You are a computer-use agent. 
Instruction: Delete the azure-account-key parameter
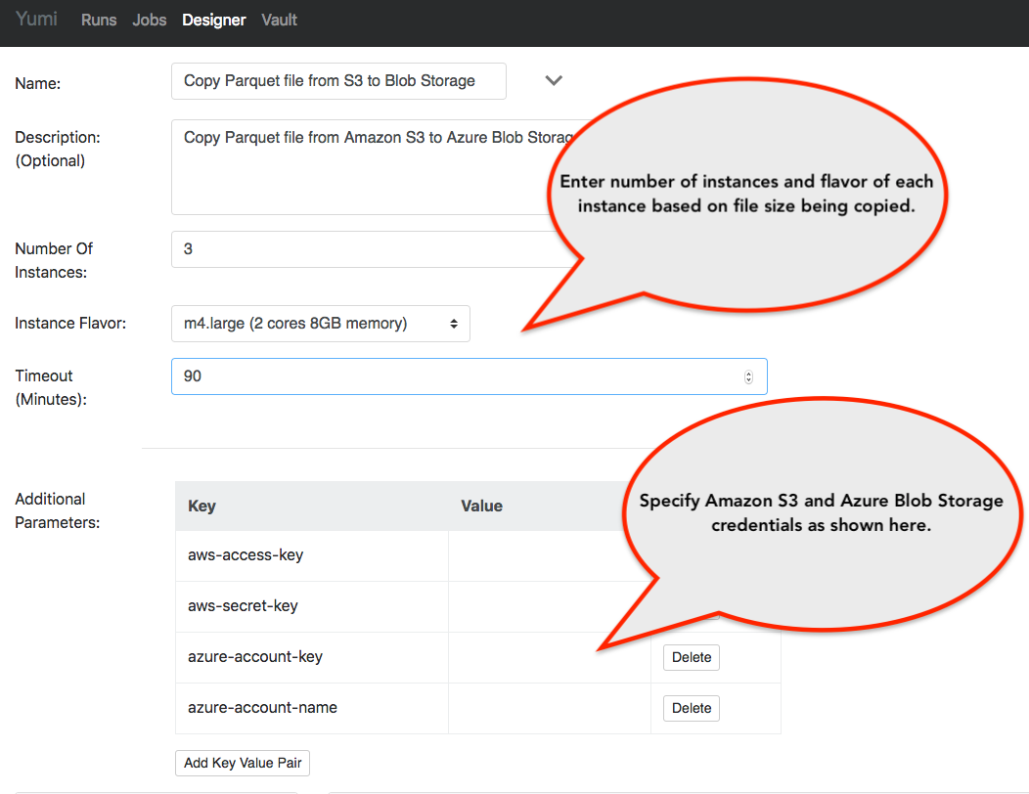click(691, 657)
